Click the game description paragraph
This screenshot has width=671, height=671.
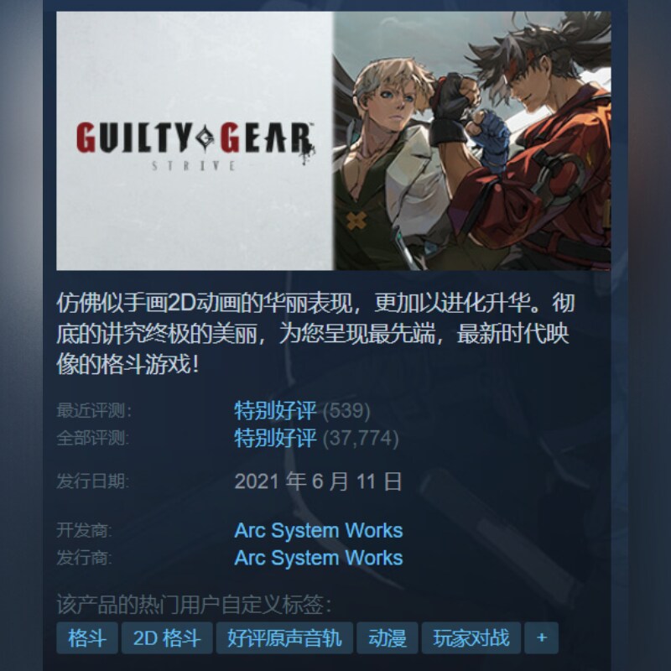(x=315, y=334)
